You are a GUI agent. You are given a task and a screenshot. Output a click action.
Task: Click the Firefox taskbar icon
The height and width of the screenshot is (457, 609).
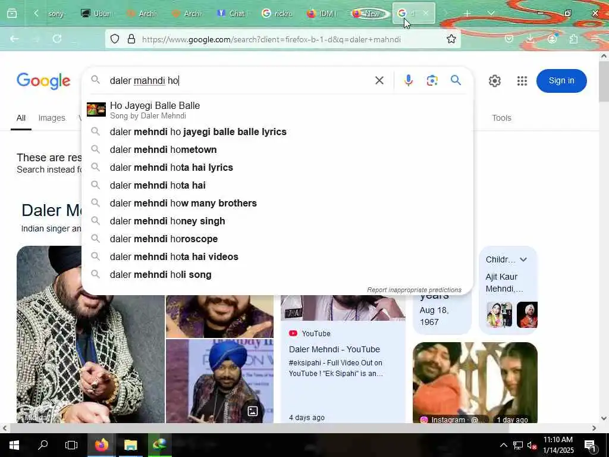102,445
